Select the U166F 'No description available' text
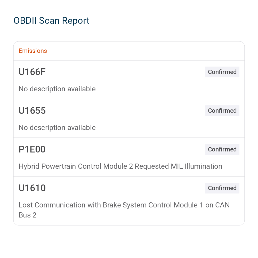The width and height of the screenshot is (258, 258). point(57,89)
